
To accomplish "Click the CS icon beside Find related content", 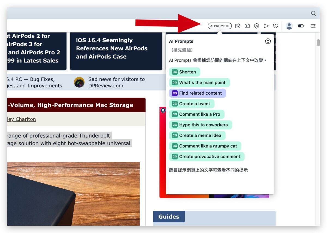I will coord(175,93).
